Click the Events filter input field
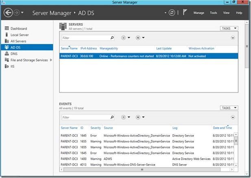This screenshot has height=178, width=251. [x=88, y=118]
